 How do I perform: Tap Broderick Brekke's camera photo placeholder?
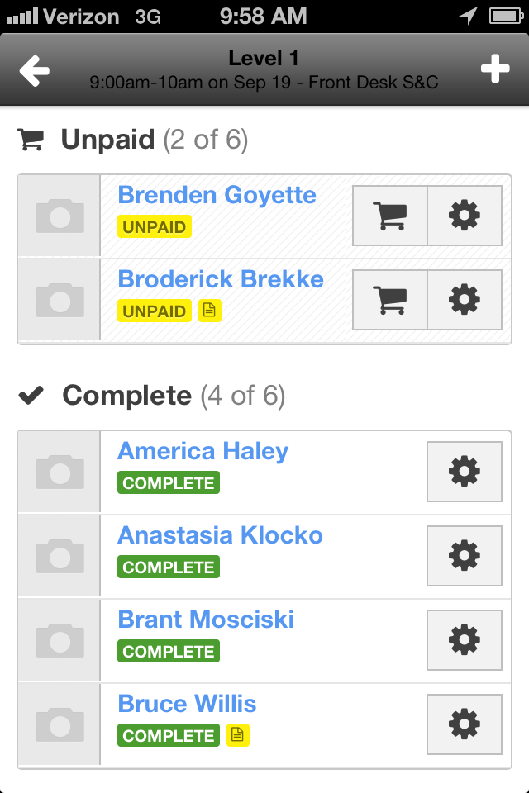(x=60, y=299)
